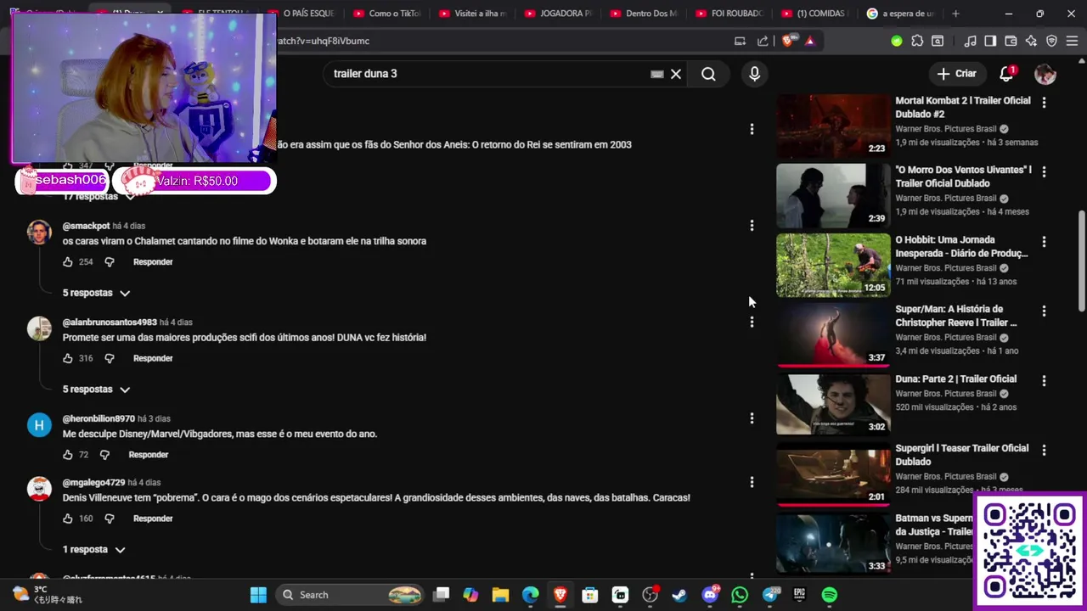Open the browser hamburger main menu
The image size is (1087, 611).
[1072, 41]
